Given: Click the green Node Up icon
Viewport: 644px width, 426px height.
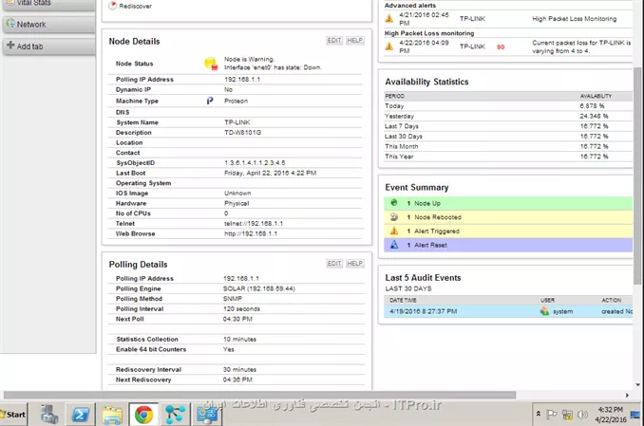Looking at the screenshot, I should pyautogui.click(x=394, y=203).
